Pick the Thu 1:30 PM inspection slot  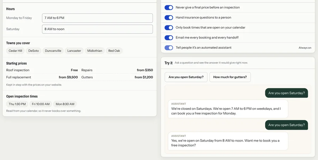click(x=17, y=104)
